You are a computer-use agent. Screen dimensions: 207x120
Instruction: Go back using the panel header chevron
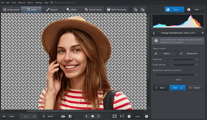pyautogui.click(x=154, y=33)
